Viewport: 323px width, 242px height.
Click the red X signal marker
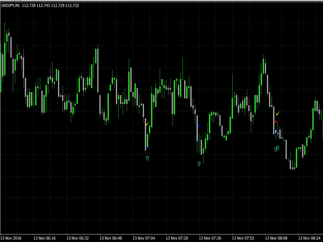pyautogui.click(x=276, y=122)
